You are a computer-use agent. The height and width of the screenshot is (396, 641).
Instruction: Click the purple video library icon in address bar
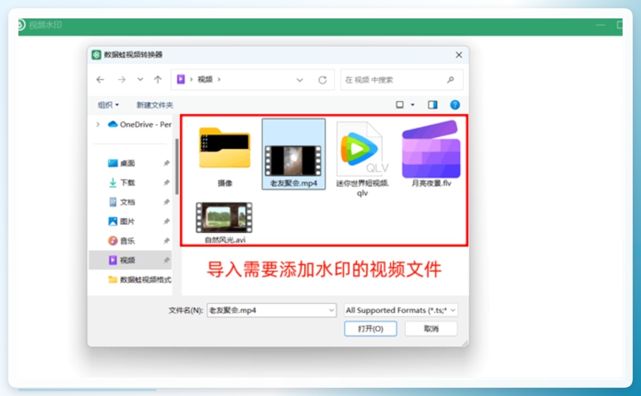point(181,79)
